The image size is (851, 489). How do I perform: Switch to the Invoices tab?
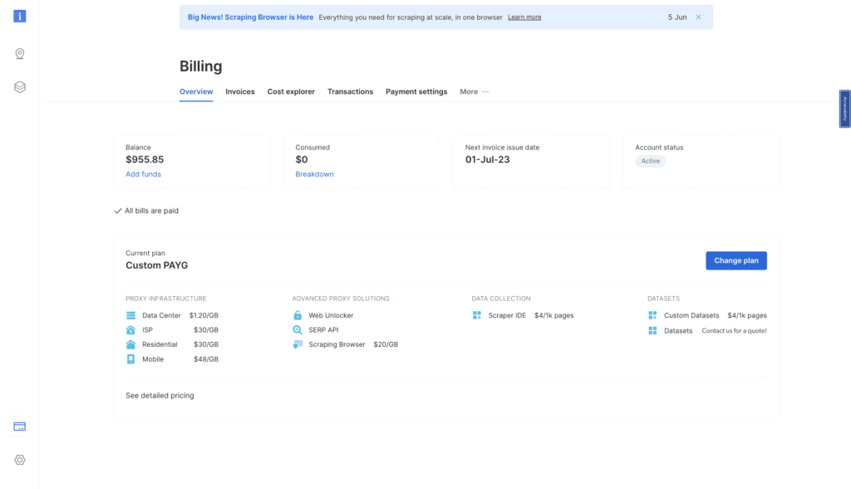pos(239,91)
